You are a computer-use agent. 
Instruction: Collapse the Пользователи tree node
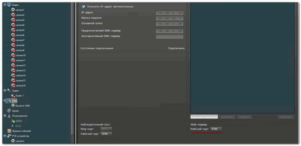5,116
